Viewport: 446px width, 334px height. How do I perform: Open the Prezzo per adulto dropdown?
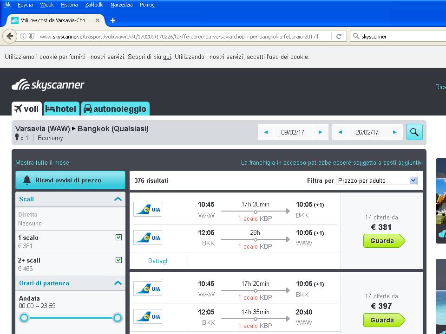(377, 180)
